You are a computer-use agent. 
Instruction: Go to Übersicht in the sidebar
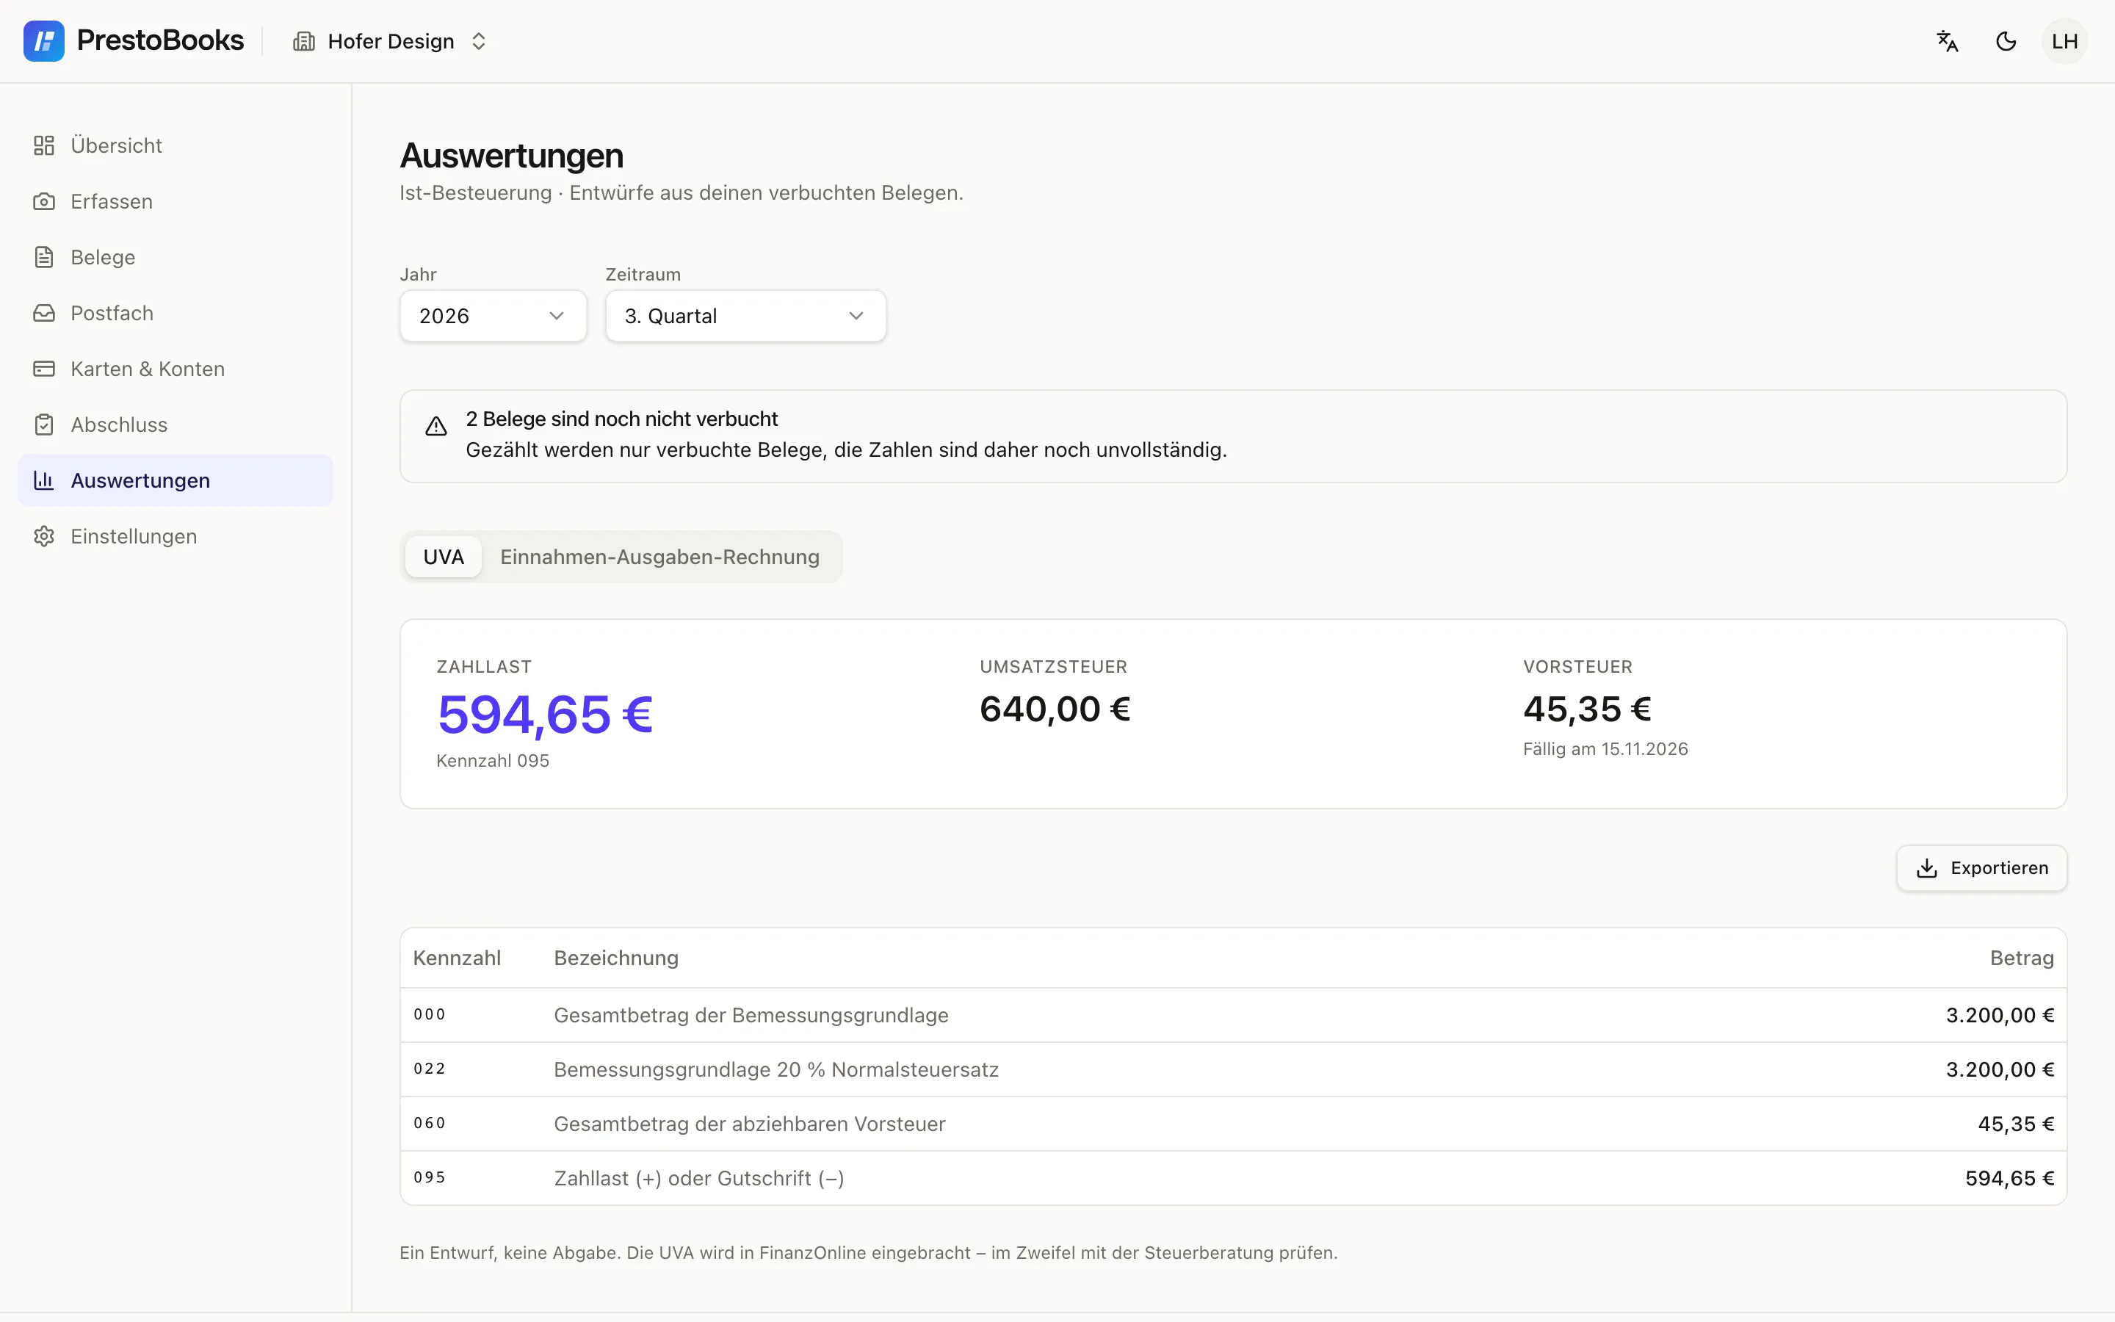coord(175,145)
